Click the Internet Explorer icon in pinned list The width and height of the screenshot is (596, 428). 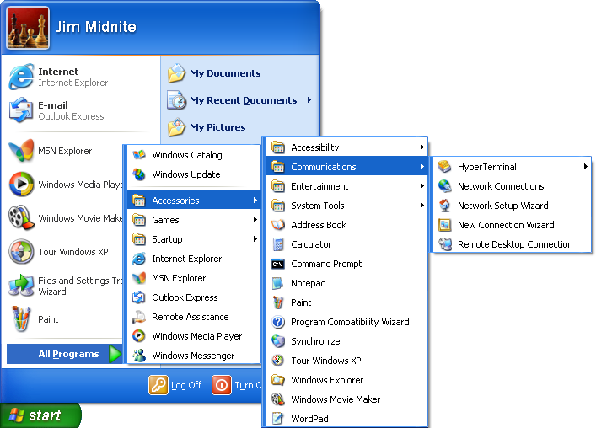click(21, 77)
